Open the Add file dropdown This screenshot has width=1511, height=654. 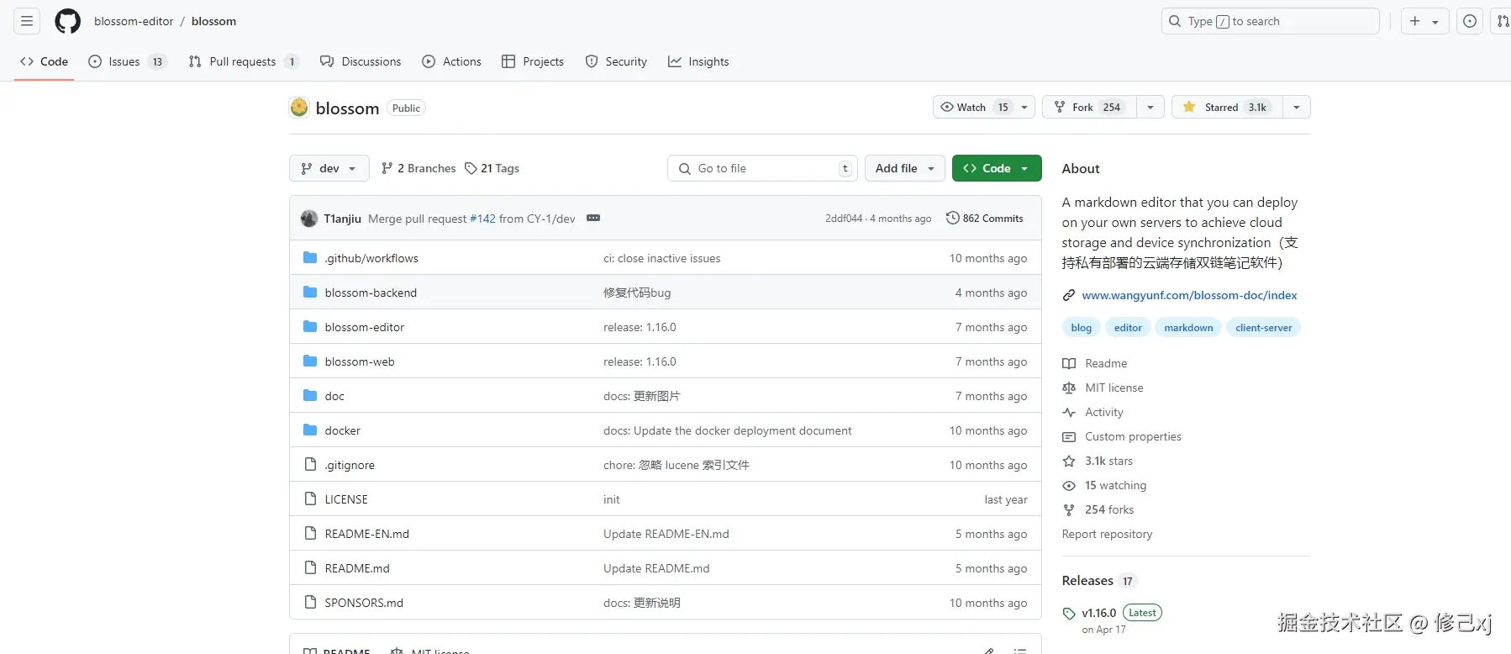[905, 168]
